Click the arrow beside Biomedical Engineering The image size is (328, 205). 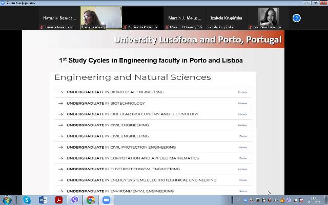[x=60, y=92]
